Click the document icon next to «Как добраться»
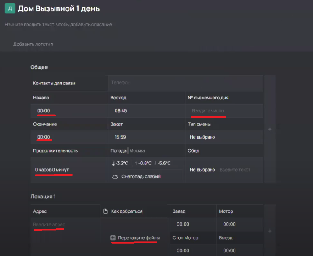Image resolution: width=313 pixels, height=256 pixels. pyautogui.click(x=105, y=211)
